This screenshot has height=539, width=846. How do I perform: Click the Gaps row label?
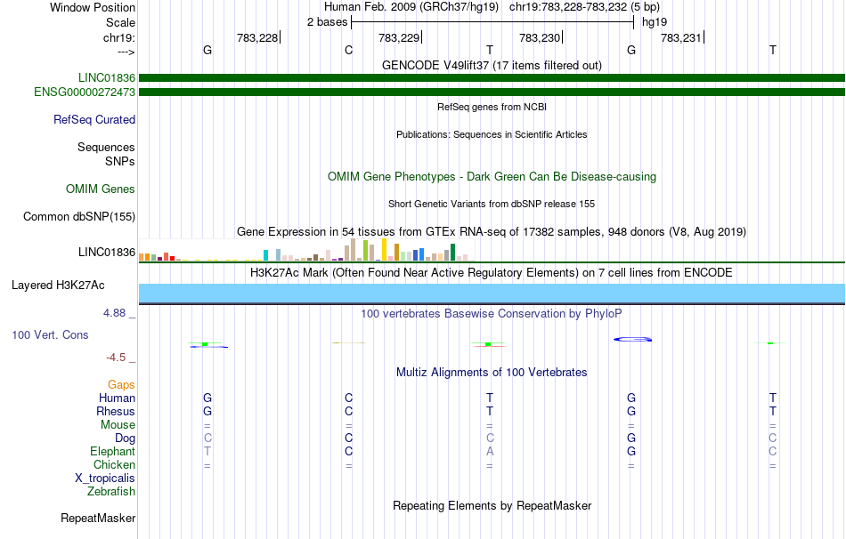[121, 385]
